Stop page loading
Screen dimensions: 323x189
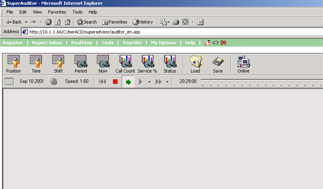48,22
